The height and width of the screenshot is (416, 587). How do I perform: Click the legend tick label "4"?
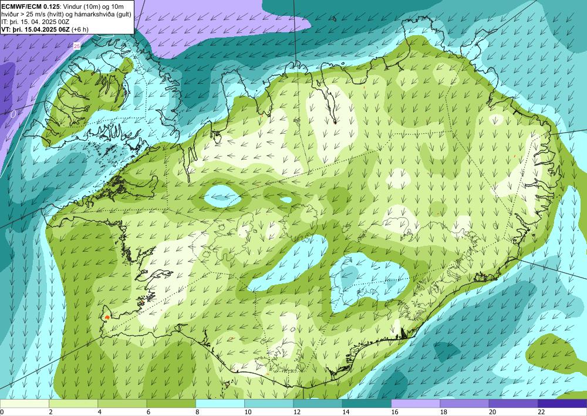point(100,412)
